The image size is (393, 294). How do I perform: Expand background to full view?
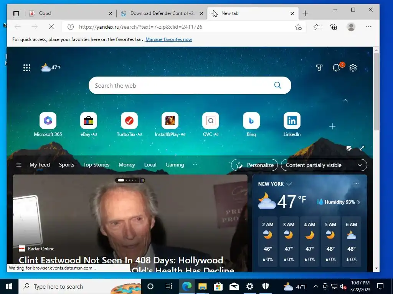tap(362, 148)
